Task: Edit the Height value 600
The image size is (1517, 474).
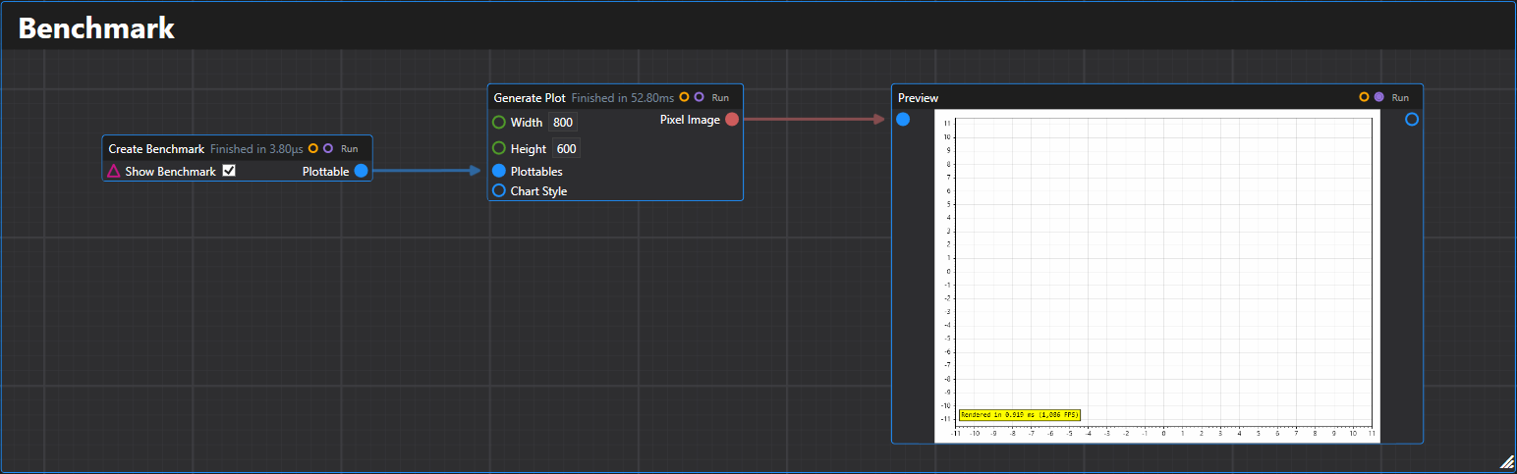Action: 566,149
